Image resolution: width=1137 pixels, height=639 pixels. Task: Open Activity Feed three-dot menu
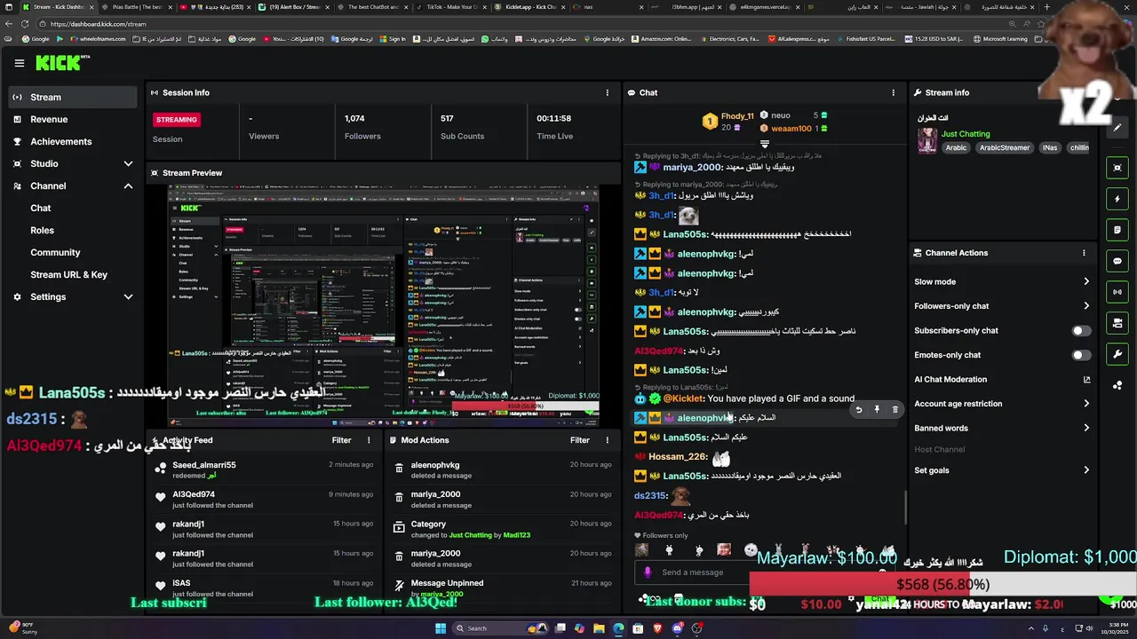[369, 440]
